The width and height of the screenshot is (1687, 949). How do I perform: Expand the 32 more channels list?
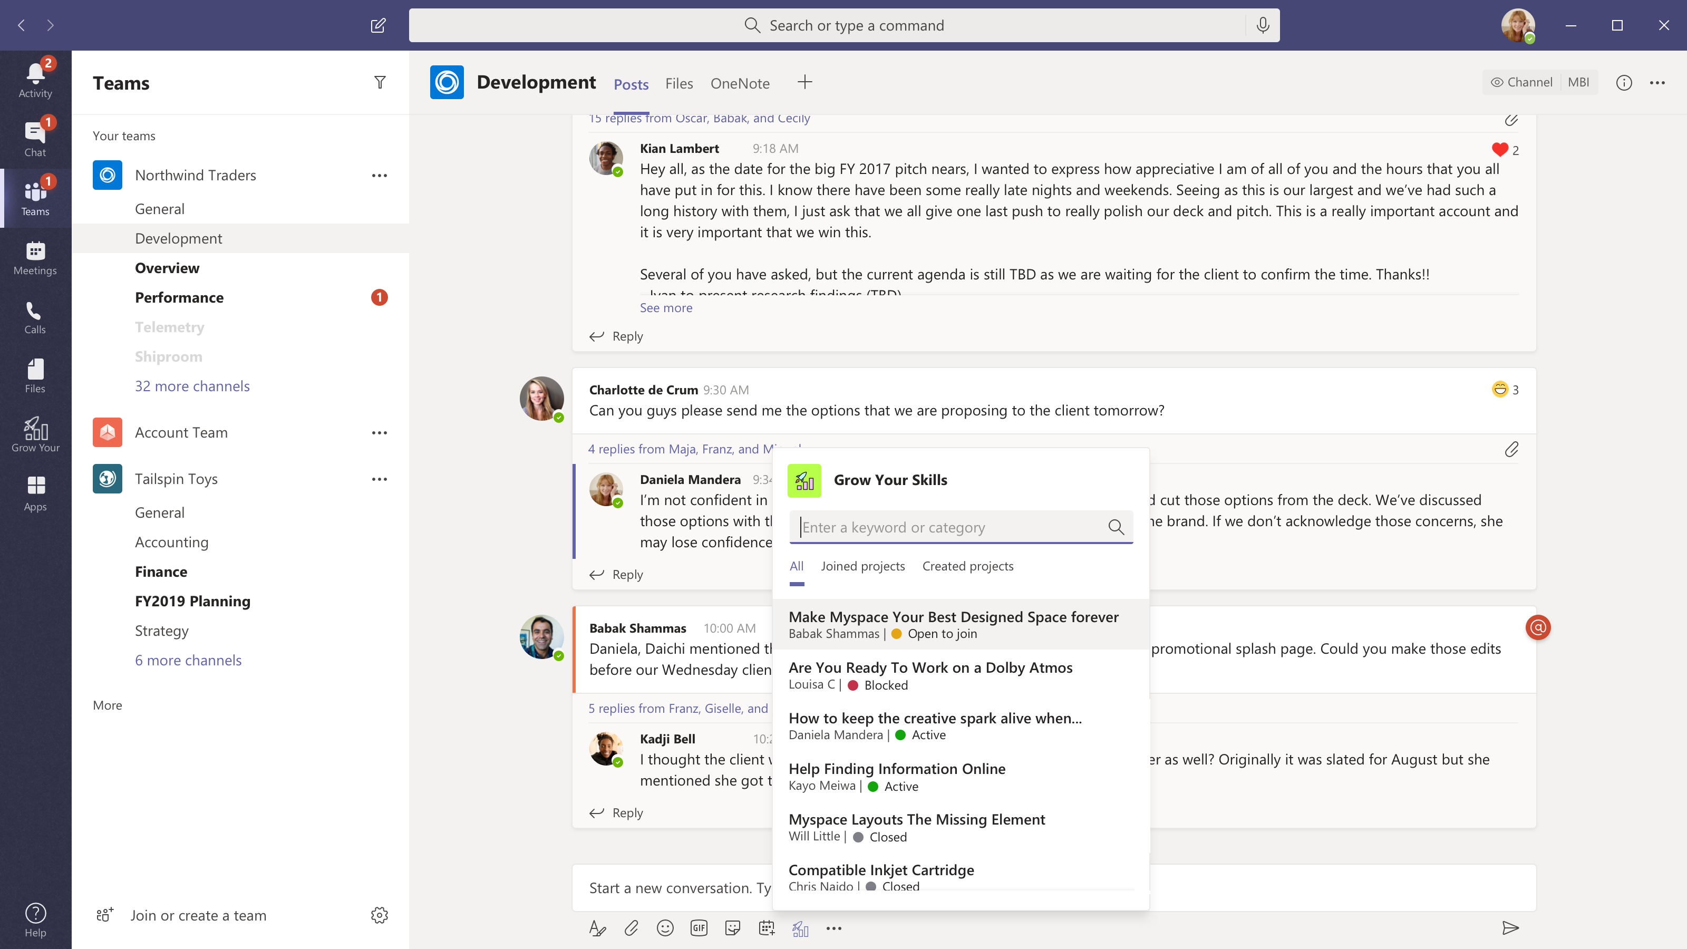pos(192,386)
